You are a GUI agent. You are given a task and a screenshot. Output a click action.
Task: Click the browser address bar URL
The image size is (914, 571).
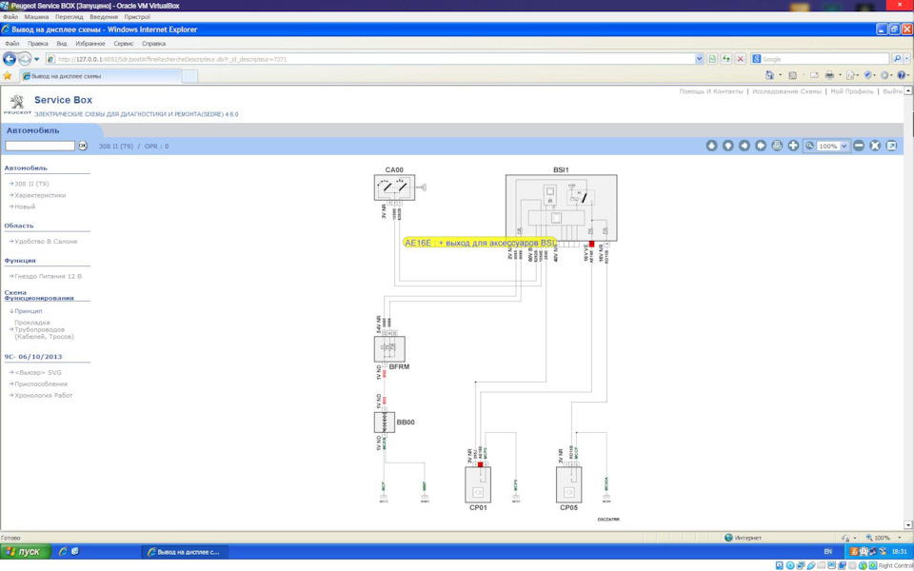[x=172, y=59]
